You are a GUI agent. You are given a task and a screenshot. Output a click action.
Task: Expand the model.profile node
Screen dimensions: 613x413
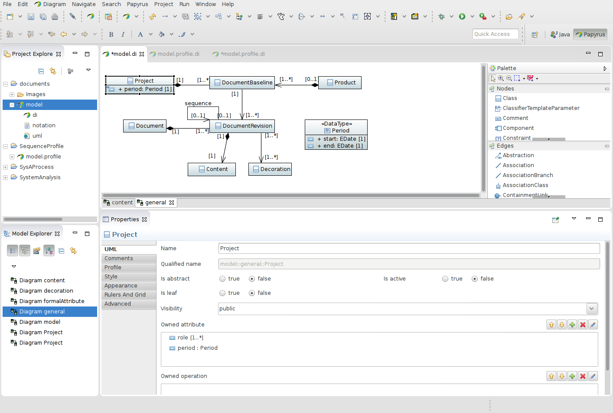click(12, 157)
